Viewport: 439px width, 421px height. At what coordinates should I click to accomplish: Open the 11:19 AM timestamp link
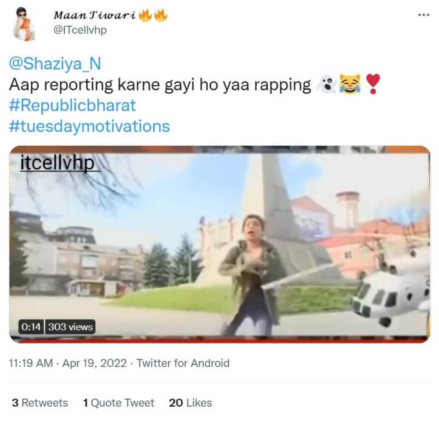31,363
